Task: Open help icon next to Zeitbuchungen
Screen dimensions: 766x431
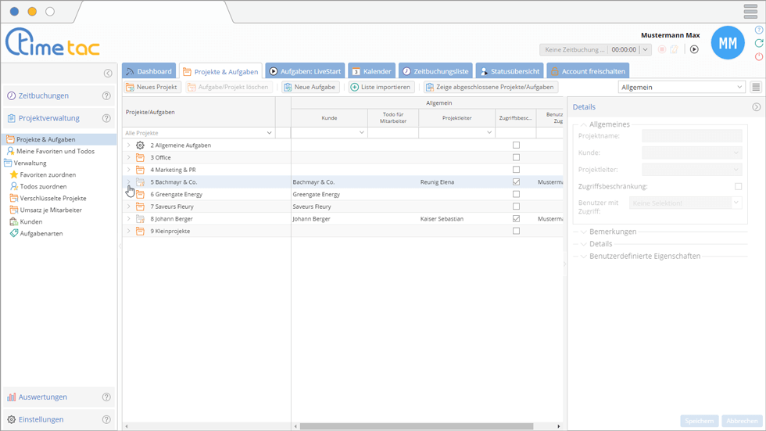Action: click(106, 96)
